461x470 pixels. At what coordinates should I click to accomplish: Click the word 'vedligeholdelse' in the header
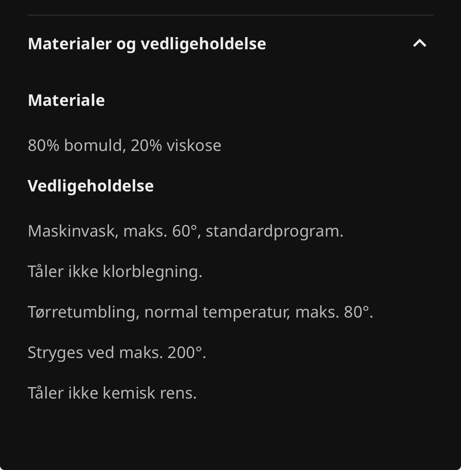[x=203, y=44]
